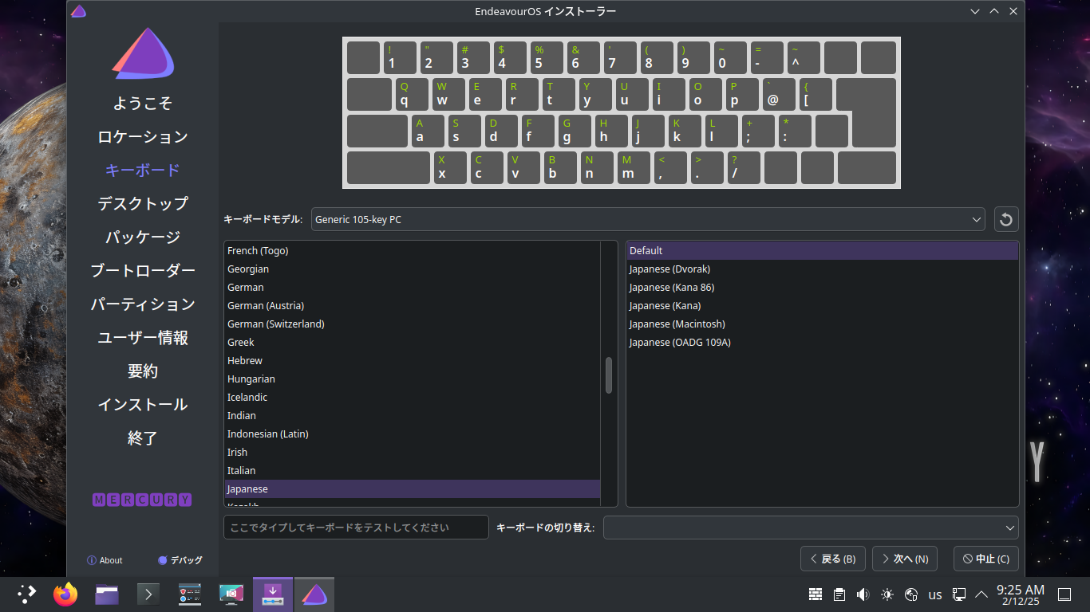Open the wired network tray icon
This screenshot has height=612, width=1090.
click(x=959, y=594)
